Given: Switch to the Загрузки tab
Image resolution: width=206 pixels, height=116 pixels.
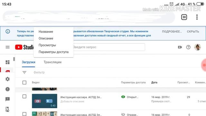Looking at the screenshot, I should click(x=29, y=62).
